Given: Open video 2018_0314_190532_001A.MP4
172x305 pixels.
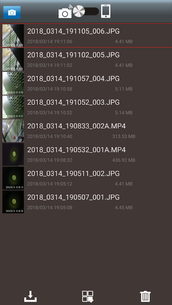Looking at the screenshot, I should tap(86, 154).
